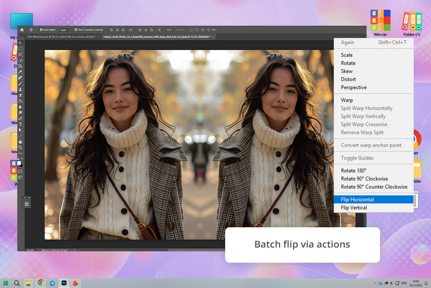Image resolution: width=431 pixels, height=288 pixels.
Task: Open the Layer dropdown in options bar
Action: click(65, 30)
